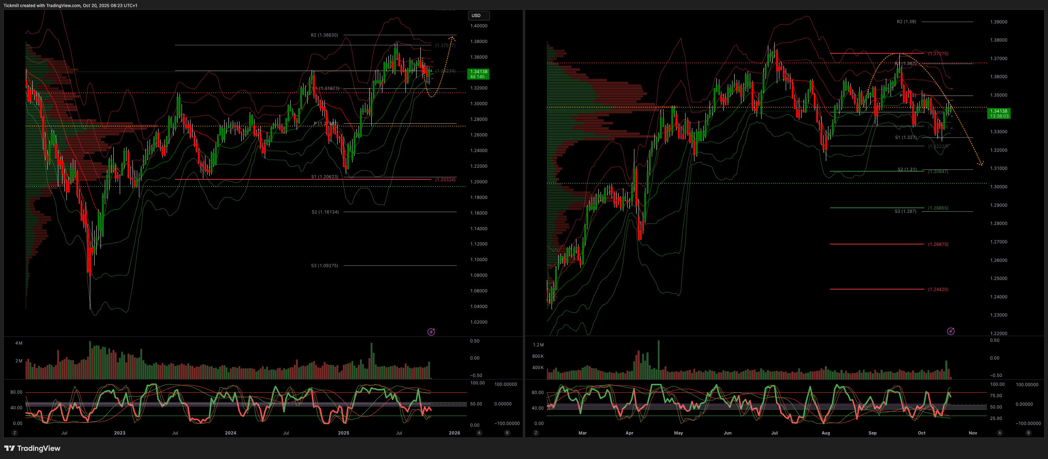1048x459 pixels.
Task: Click the purple lightning icon on left chart
Action: (x=431, y=332)
